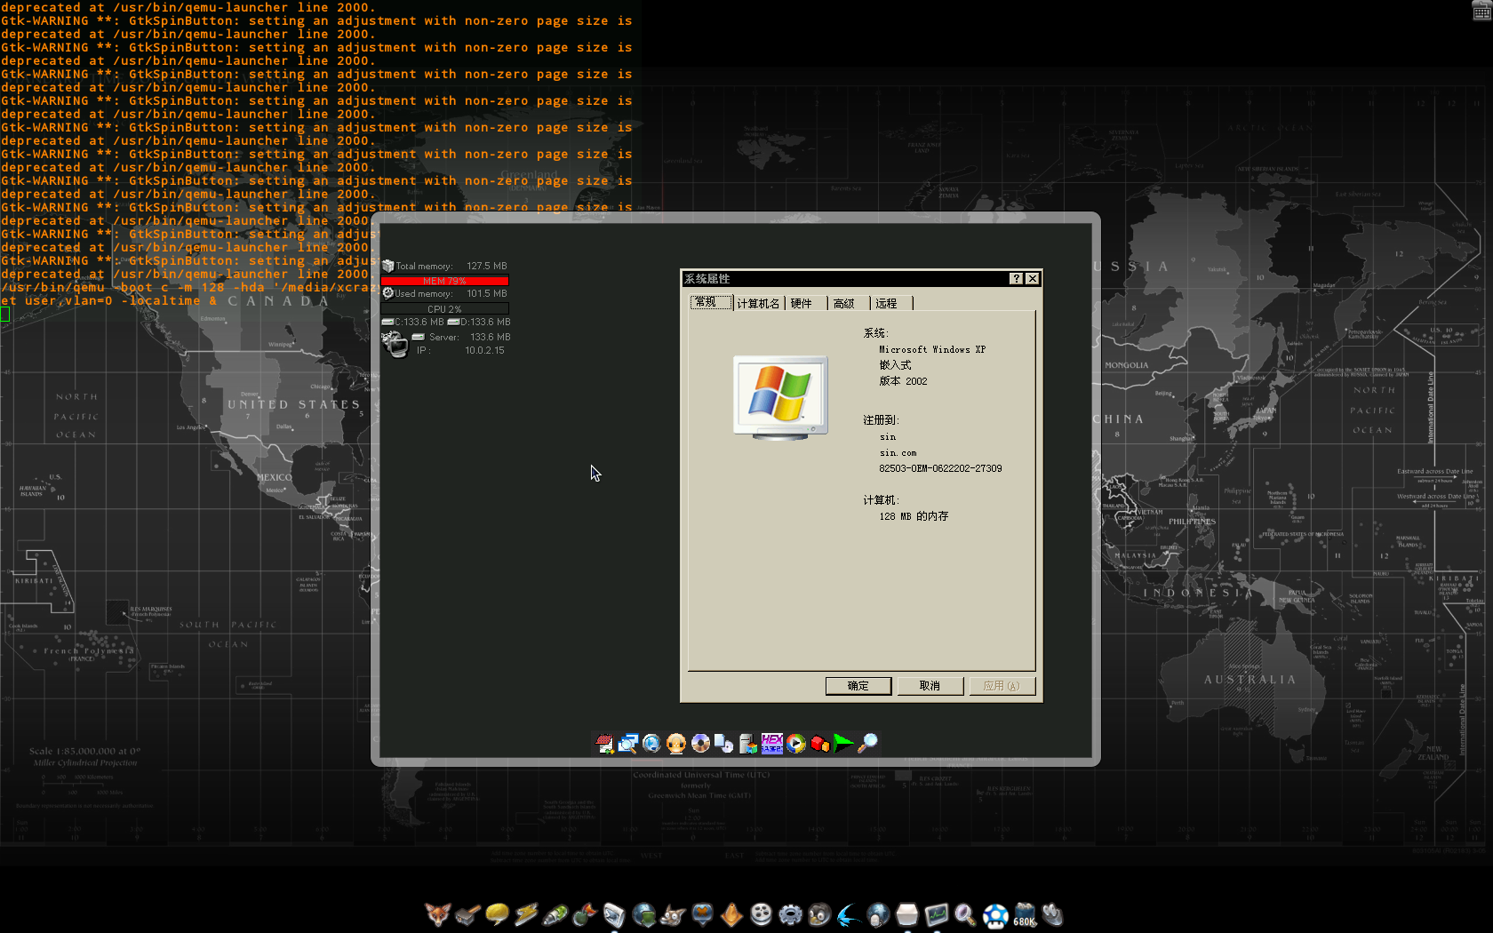Open the hammer tool icon in bottom dock
Viewport: 1493px width, 933px height.
467,914
